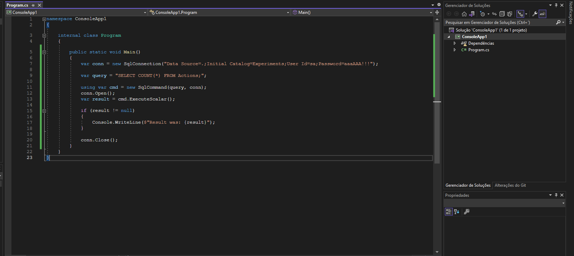Expand the Dependências node
Screen dimensions: 574x256
tap(455, 43)
